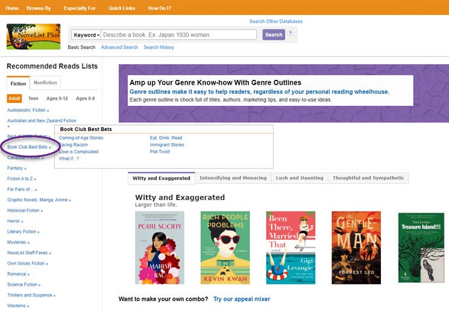Expand NoveList Staff Faves list
Viewport: 449px width, 312px height.
point(29,252)
